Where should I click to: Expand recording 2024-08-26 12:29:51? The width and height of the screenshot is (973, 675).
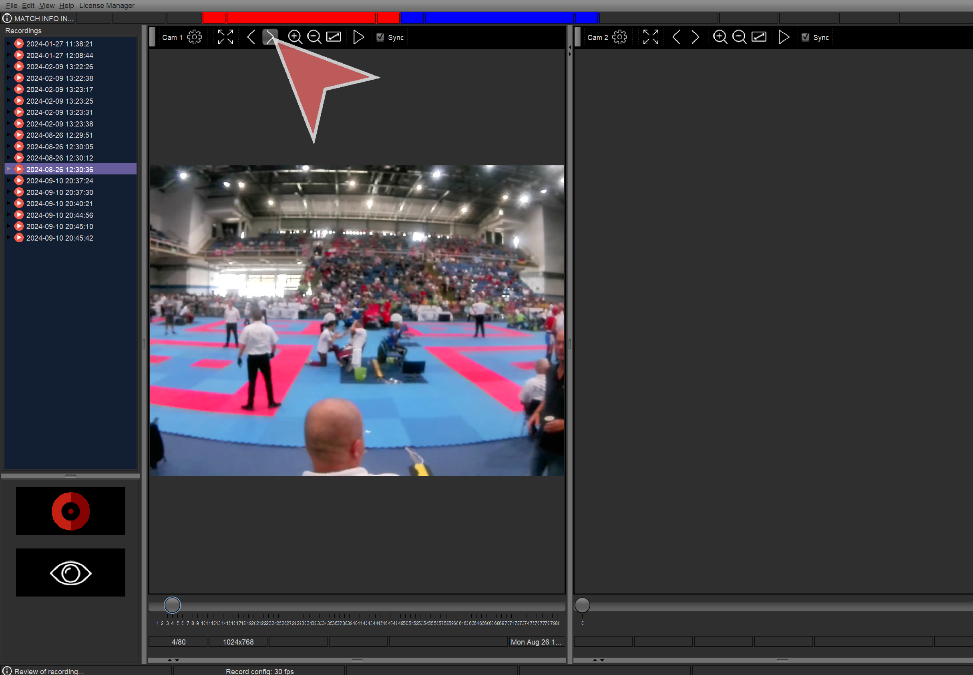(x=8, y=135)
